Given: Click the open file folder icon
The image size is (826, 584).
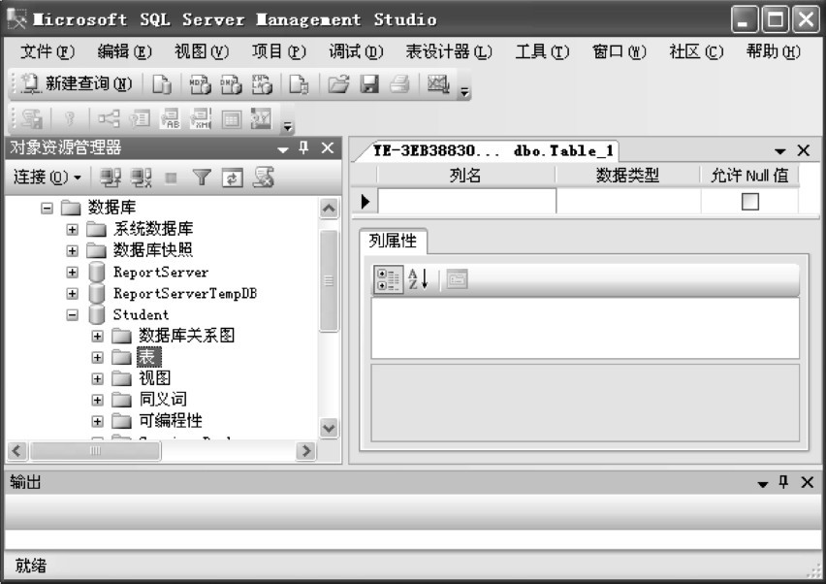Looking at the screenshot, I should coord(338,83).
